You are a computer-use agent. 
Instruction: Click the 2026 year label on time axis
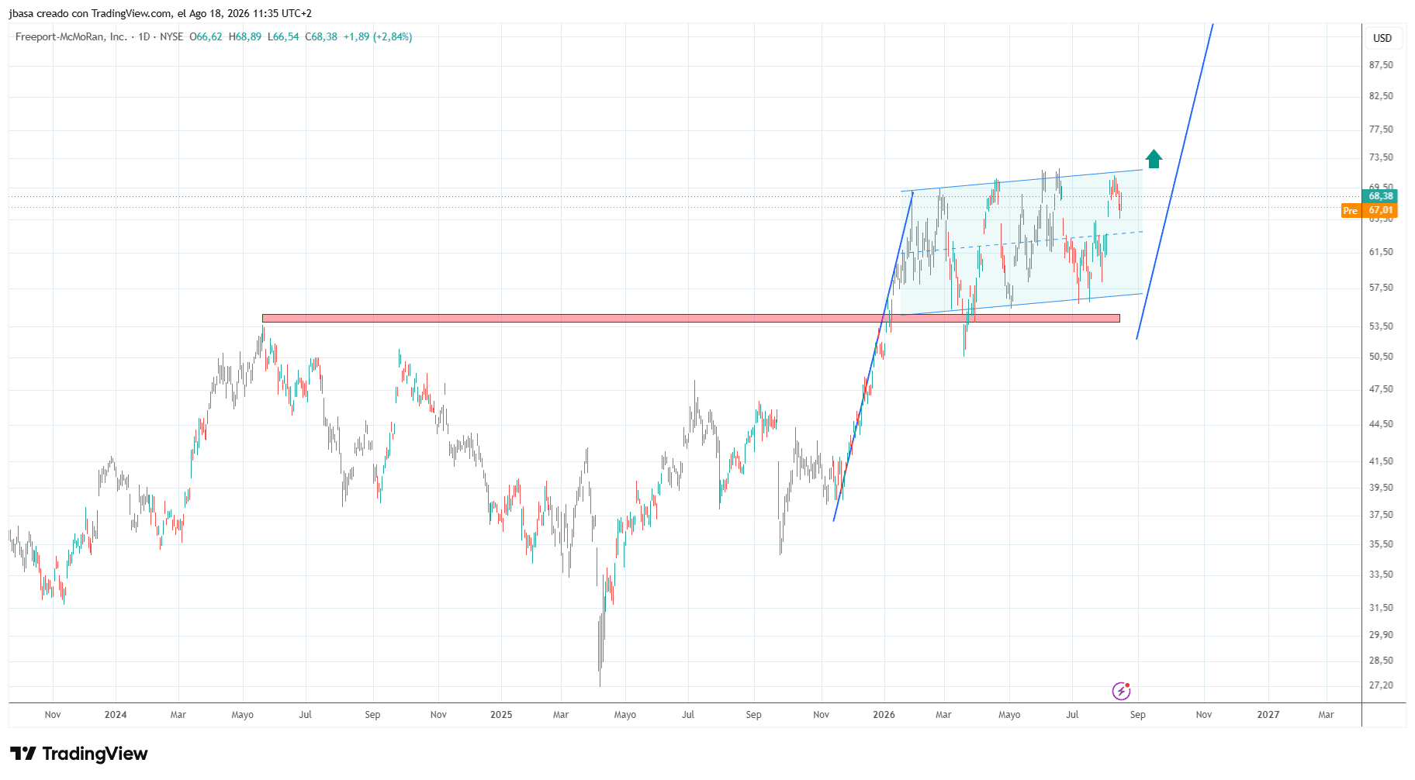(884, 715)
